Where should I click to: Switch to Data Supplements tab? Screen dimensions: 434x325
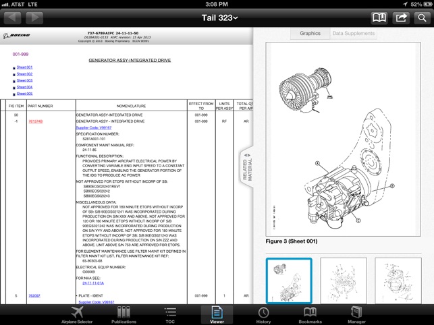click(353, 33)
